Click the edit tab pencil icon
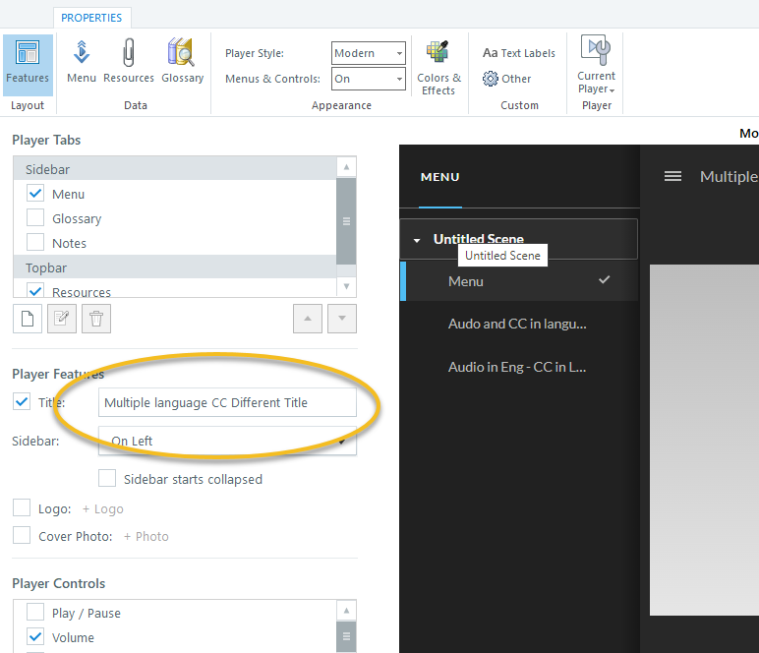This screenshot has width=759, height=653. tap(62, 319)
